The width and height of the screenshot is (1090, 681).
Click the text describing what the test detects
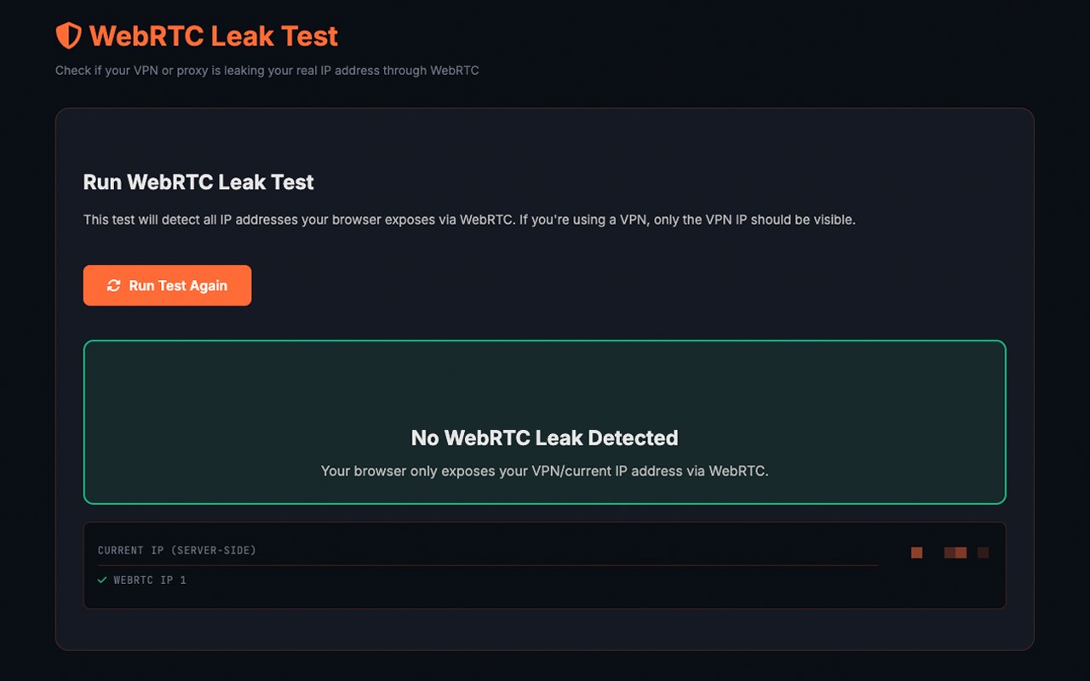pyautogui.click(x=468, y=220)
